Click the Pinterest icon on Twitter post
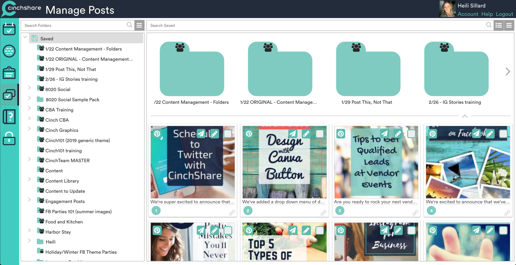Viewport: 516px width, 265px height. (x=157, y=134)
